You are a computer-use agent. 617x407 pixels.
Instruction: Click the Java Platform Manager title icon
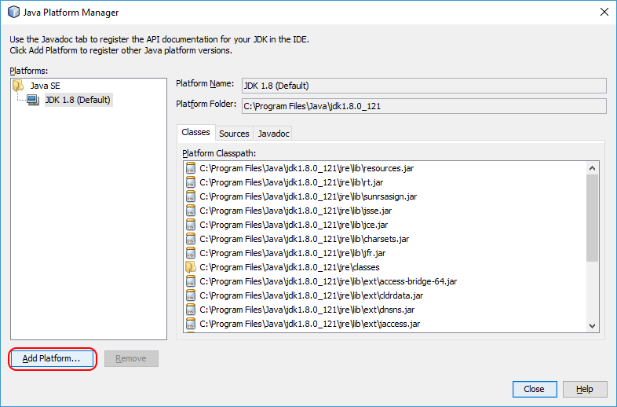(13, 12)
